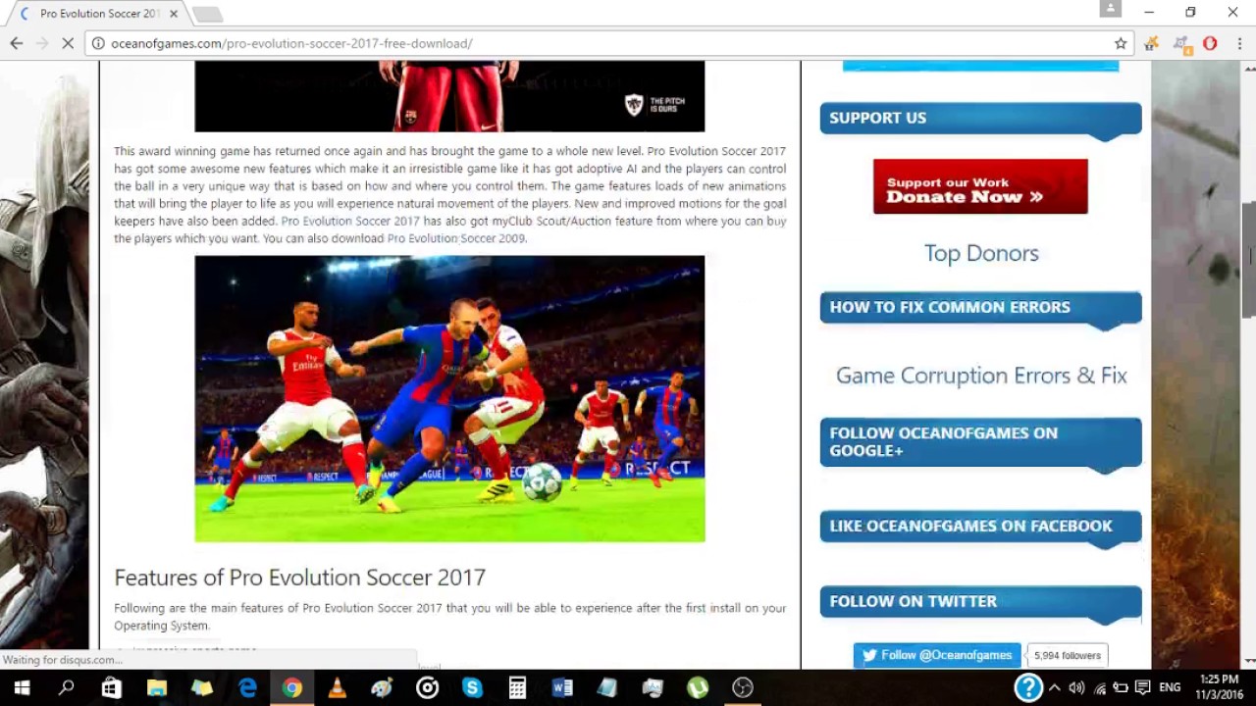Go back using the browser back arrow
1256x706 pixels.
click(x=17, y=43)
